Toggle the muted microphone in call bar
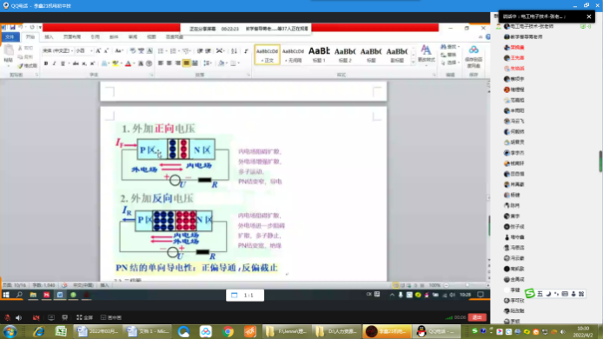The height and width of the screenshot is (339, 603). click(x=7, y=317)
